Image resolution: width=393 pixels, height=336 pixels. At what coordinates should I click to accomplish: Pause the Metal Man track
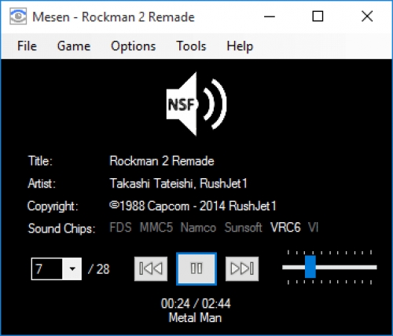(x=196, y=268)
